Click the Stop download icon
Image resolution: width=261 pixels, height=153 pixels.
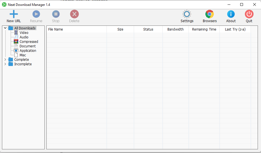coord(56,14)
